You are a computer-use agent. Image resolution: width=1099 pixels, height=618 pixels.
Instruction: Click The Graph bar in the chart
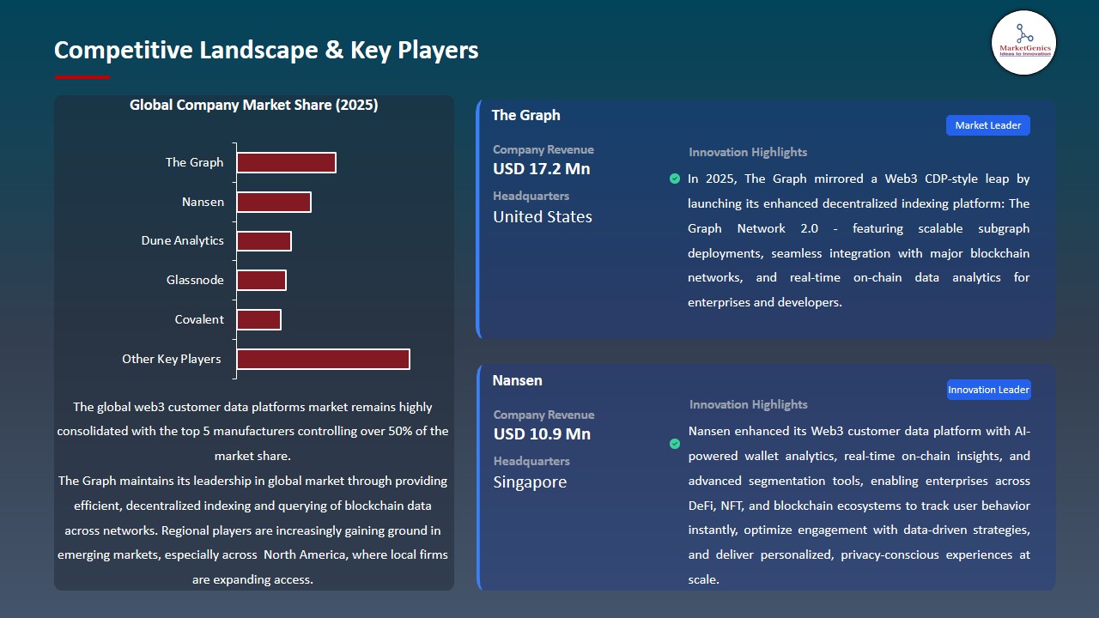[x=286, y=161]
